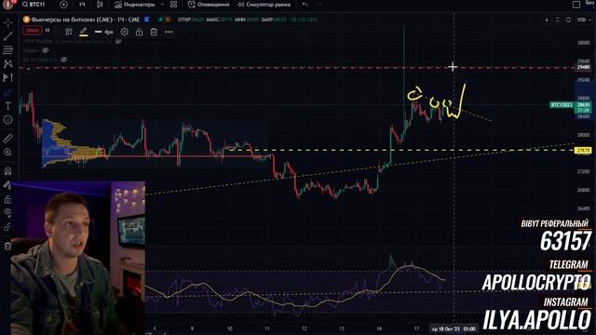Toggle stay in drawing mode
Viewport: 596px width, 335px height.
(x=8, y=185)
